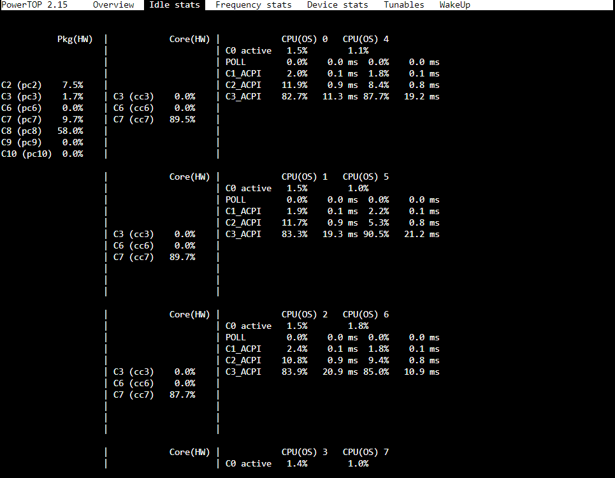Click the CPU(OS) 0 column header

305,40
